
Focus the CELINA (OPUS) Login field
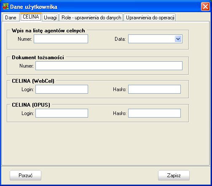click(x=62, y=113)
